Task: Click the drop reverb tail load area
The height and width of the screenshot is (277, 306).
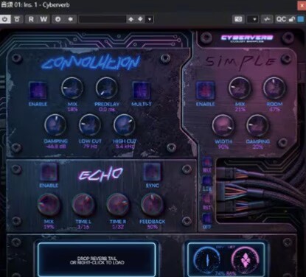Action: (x=97, y=260)
